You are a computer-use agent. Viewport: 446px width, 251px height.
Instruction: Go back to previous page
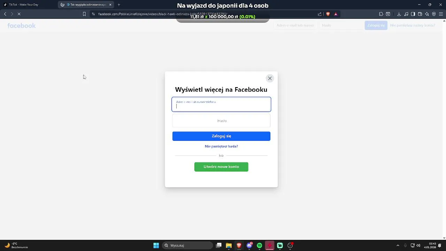click(5, 14)
